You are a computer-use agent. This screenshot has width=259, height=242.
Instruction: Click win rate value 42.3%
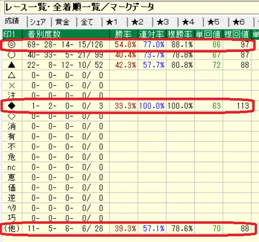[125, 65]
